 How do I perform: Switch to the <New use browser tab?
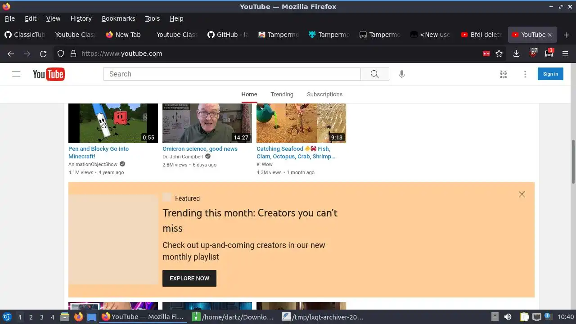(x=431, y=35)
